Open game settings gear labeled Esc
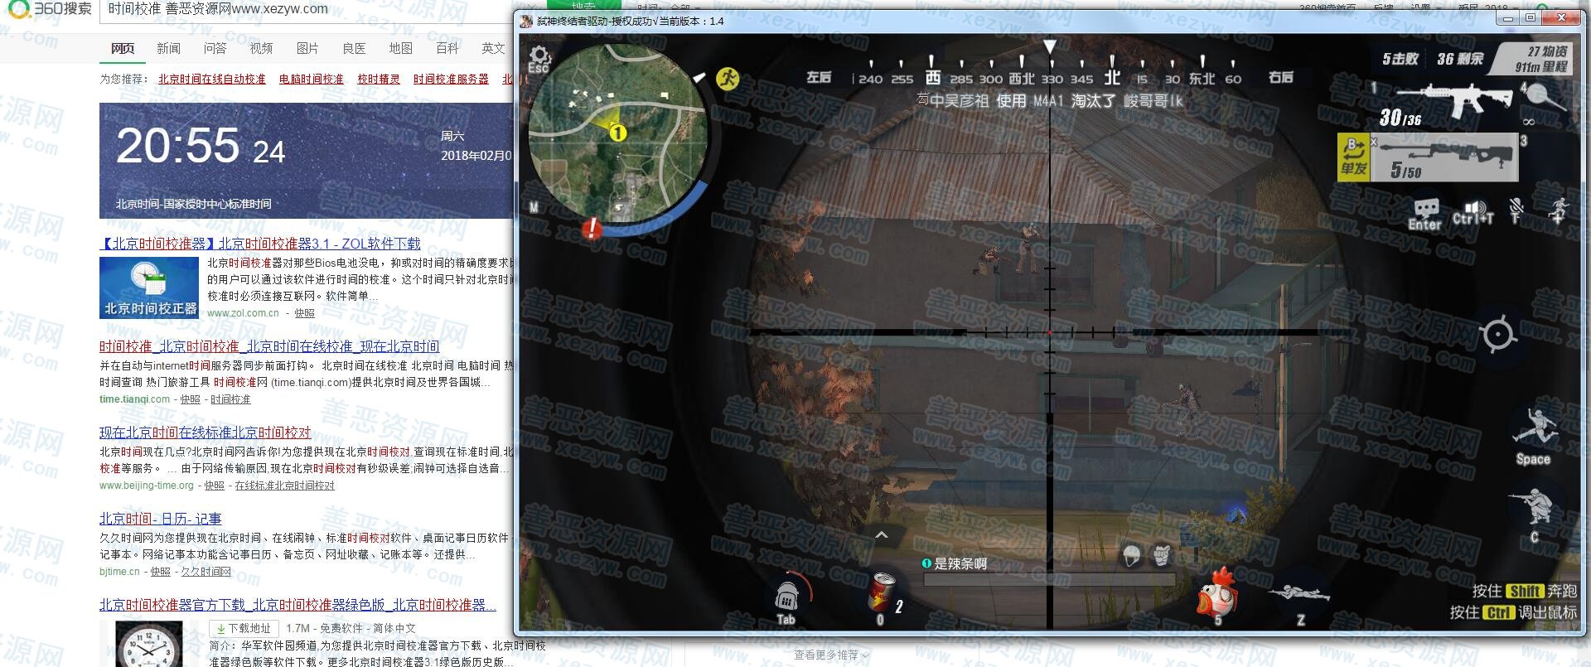This screenshot has width=1591, height=667. click(539, 58)
